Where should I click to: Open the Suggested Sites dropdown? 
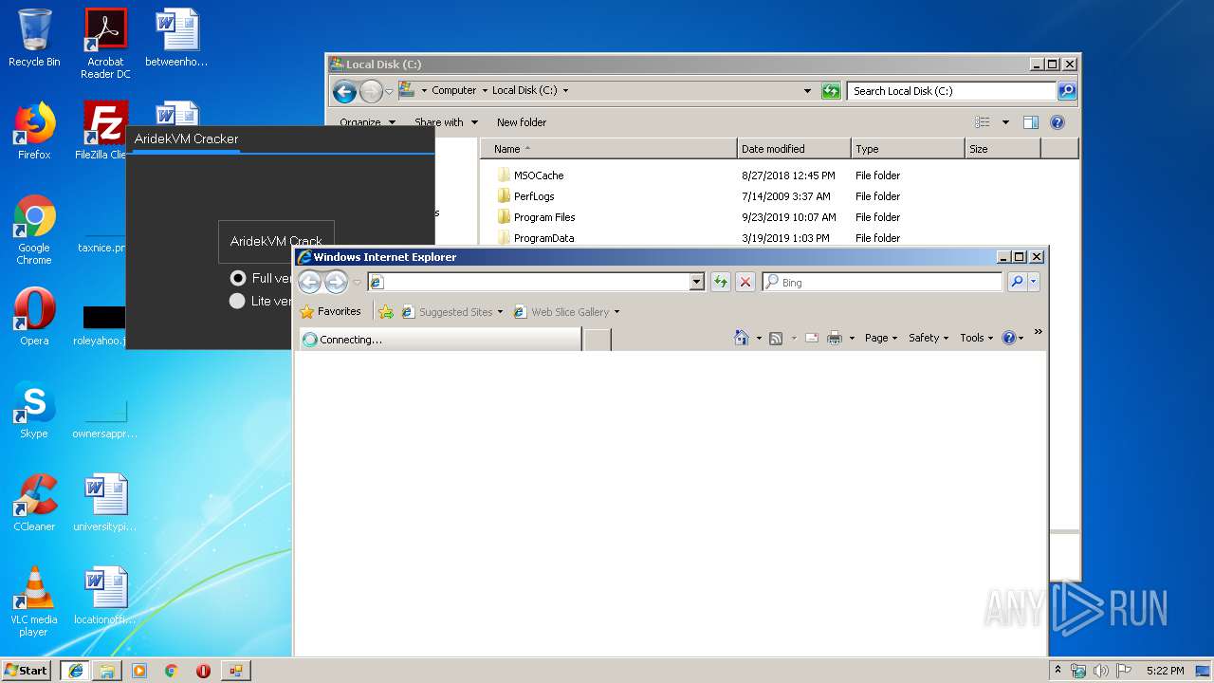(x=451, y=311)
